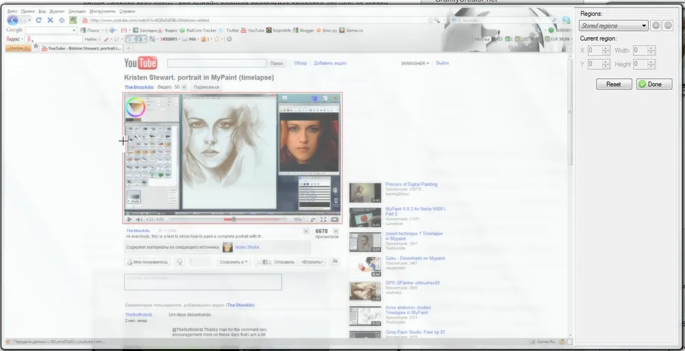
Task: Expand the Сохранить в dropdown
Action: pos(233,262)
